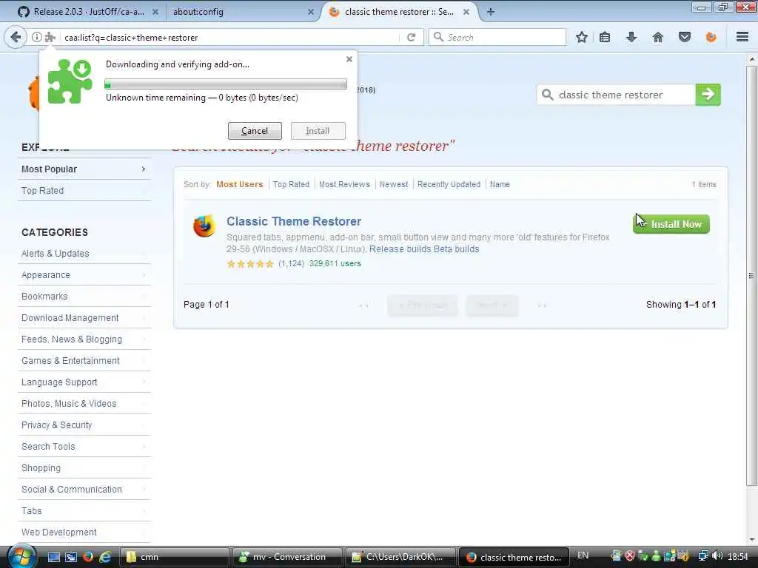This screenshot has width=758, height=568.
Task: Switch to the about:config tab
Action: [x=242, y=12]
